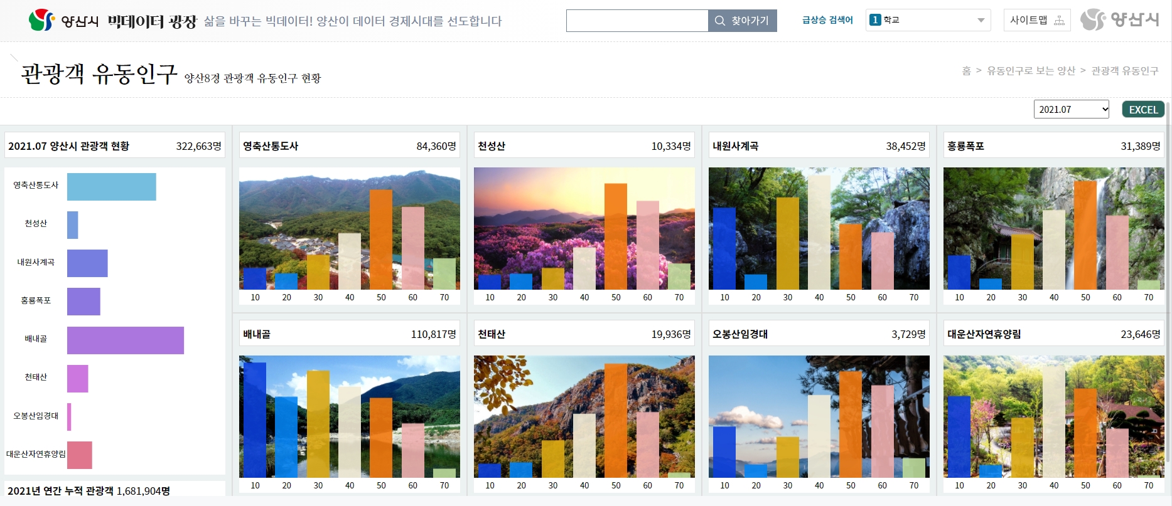Open the 천태산 mountain photo chart
The height and width of the screenshot is (506, 1172).
click(584, 416)
